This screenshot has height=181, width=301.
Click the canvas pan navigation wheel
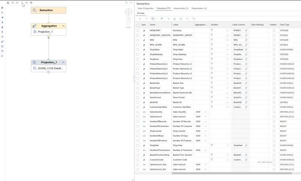(x=128, y=12)
